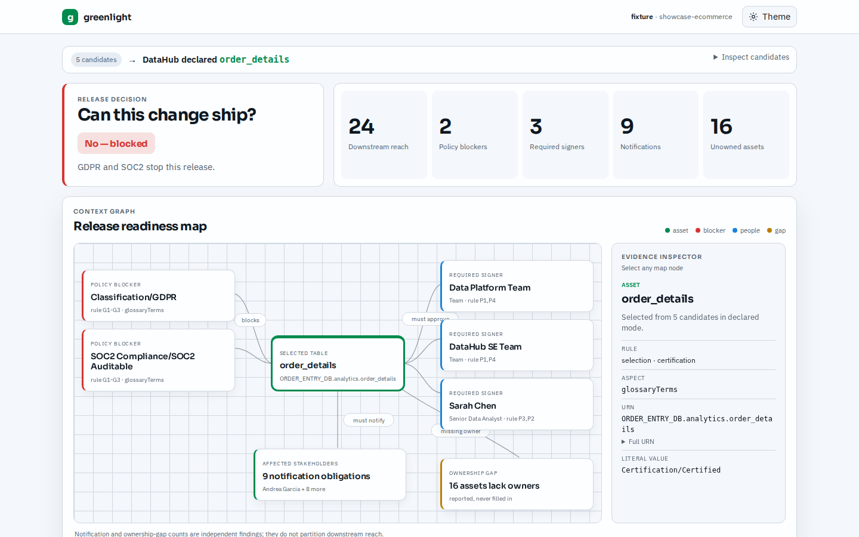Click the greenlight brand name
The height and width of the screenshot is (537, 859).
click(107, 17)
